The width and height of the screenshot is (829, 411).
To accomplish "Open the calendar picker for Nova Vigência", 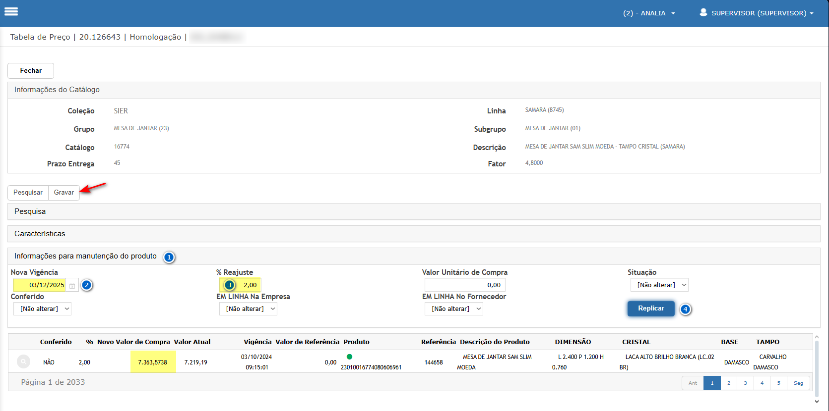I will (x=72, y=286).
